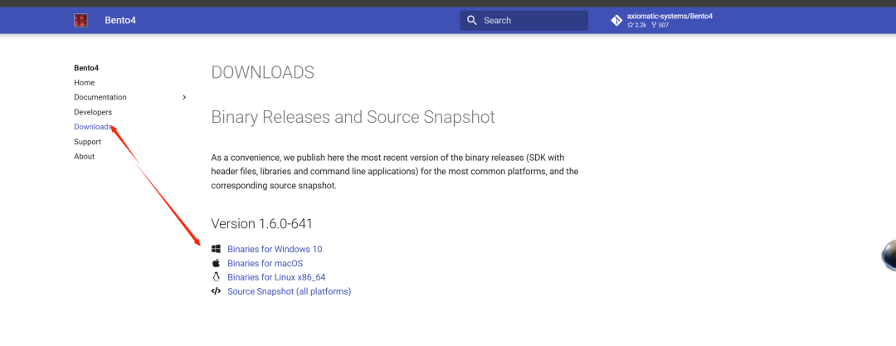Image resolution: width=896 pixels, height=346 pixels.
Task: Focus the Search input field
Action: [524, 21]
